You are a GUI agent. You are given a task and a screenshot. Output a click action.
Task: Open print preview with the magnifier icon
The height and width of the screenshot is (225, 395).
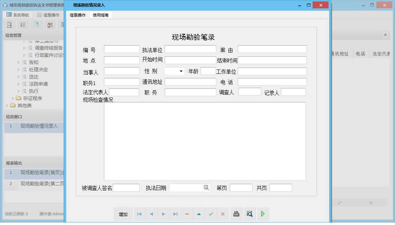tap(250, 214)
